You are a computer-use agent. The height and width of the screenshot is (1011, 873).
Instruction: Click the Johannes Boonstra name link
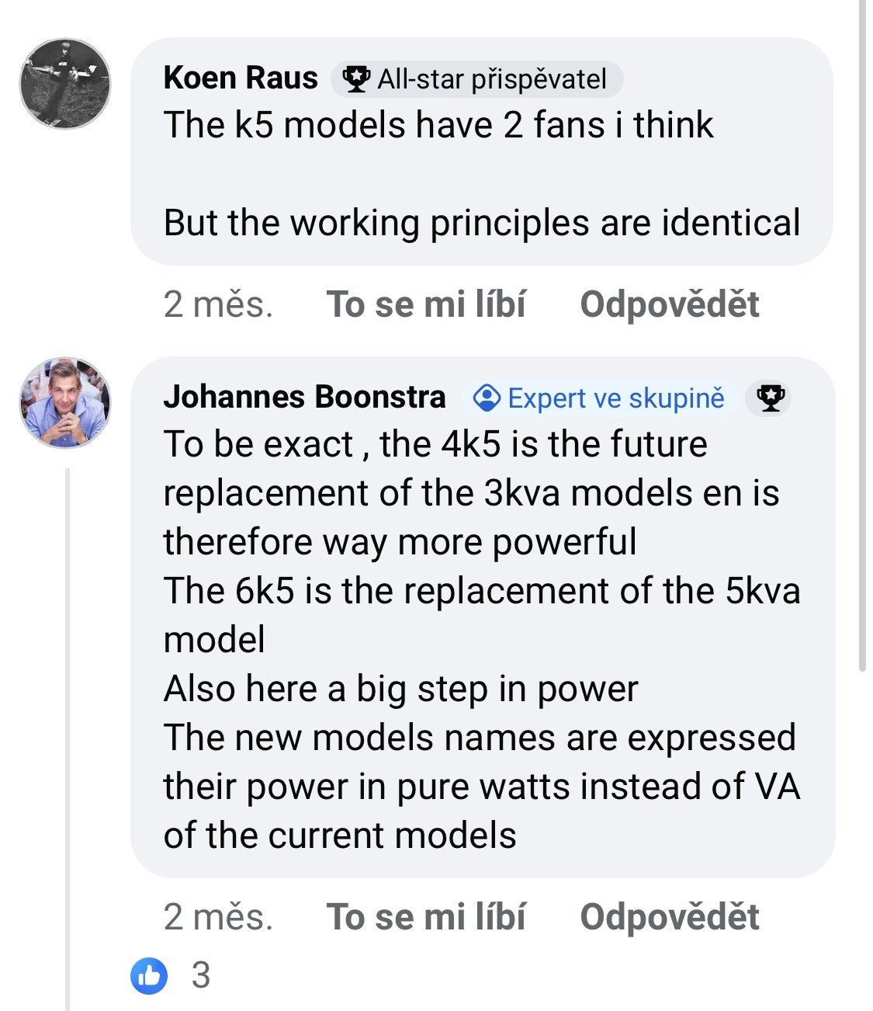pos(304,397)
